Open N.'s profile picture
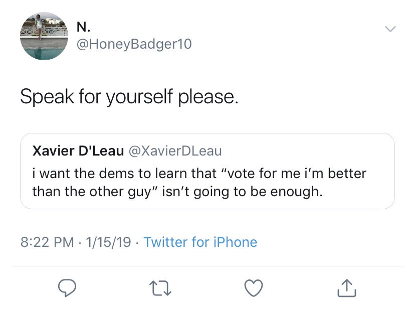 point(44,37)
